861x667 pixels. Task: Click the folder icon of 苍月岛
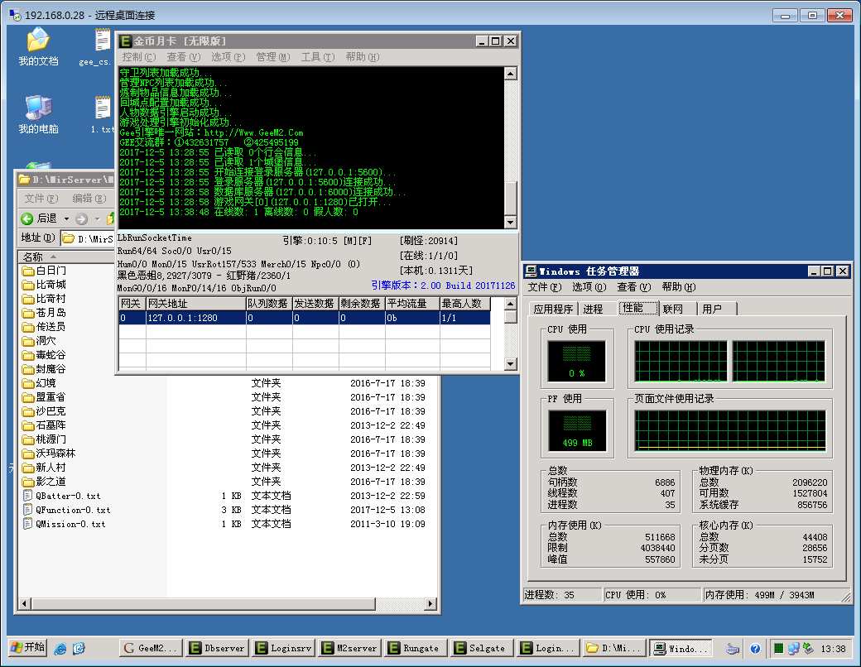tap(28, 313)
